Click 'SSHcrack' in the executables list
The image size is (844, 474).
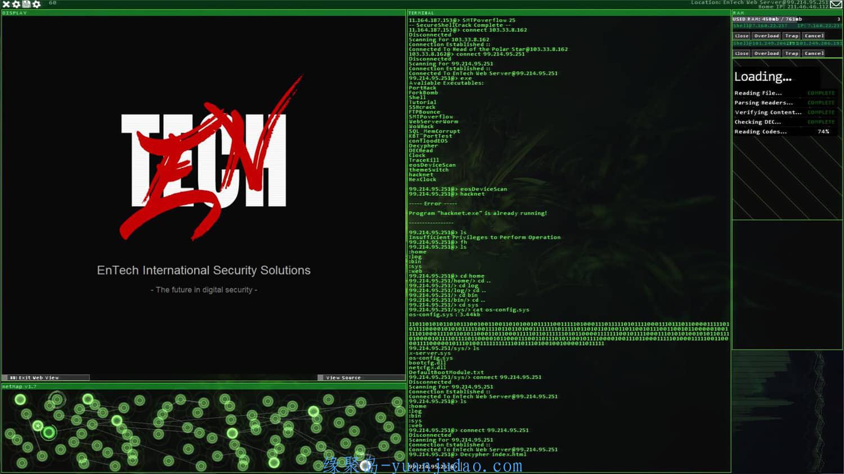point(422,107)
